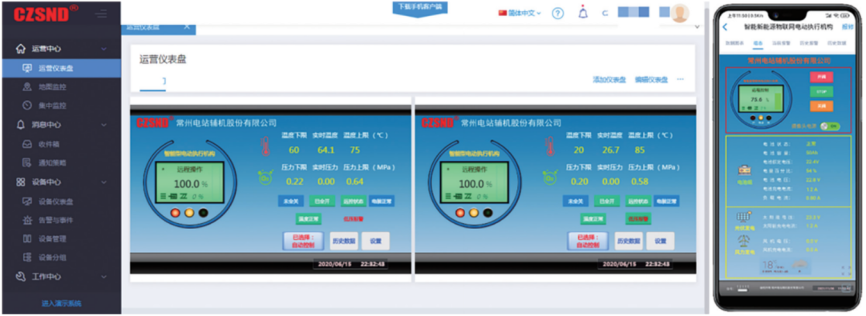Image resolution: width=866 pixels, height=316 pixels.
Task: Click 设置 on dashboard showing 26.7
Action: (x=661, y=241)
